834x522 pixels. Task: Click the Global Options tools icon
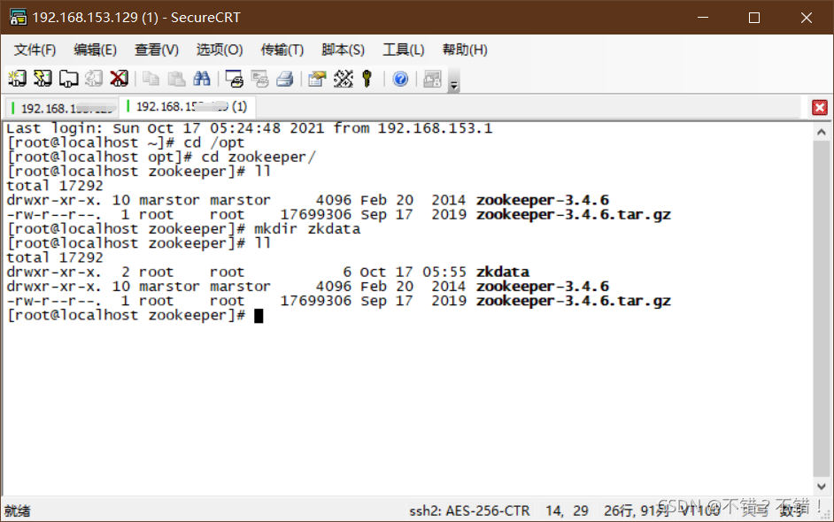[343, 79]
